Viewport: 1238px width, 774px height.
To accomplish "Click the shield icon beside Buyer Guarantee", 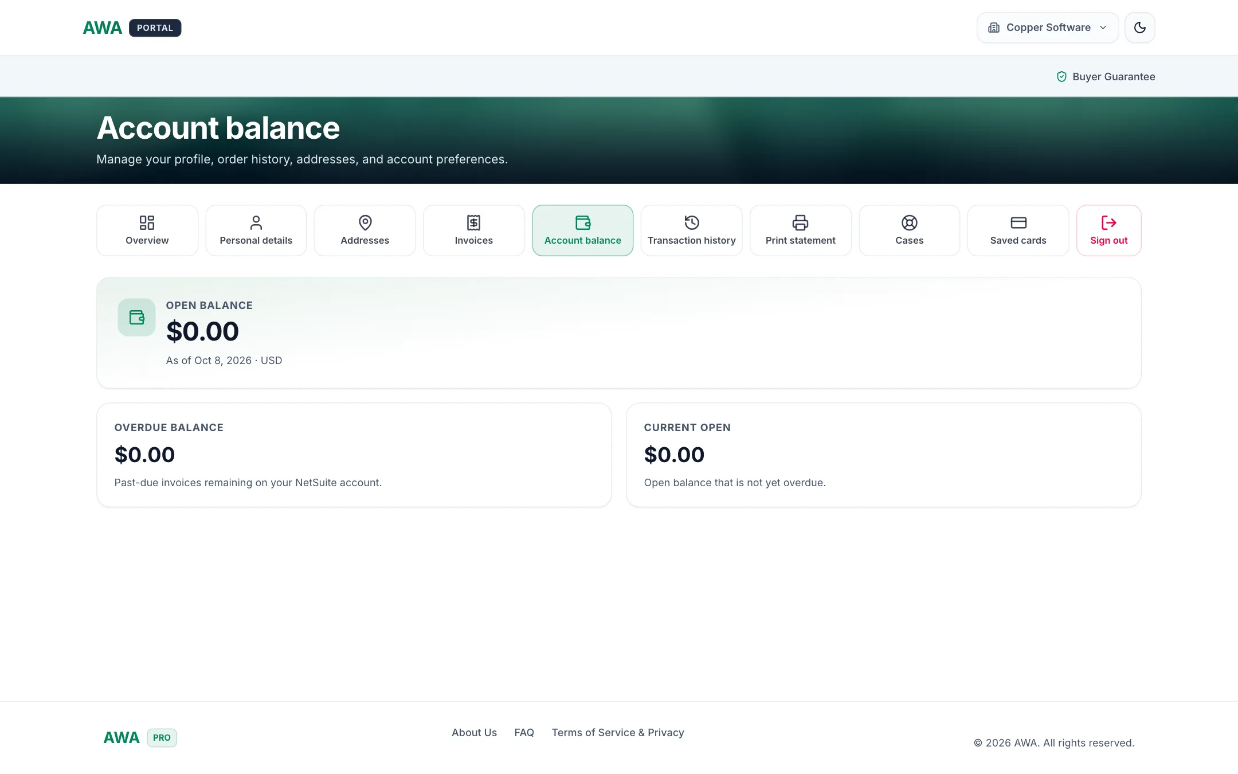I will pos(1061,76).
